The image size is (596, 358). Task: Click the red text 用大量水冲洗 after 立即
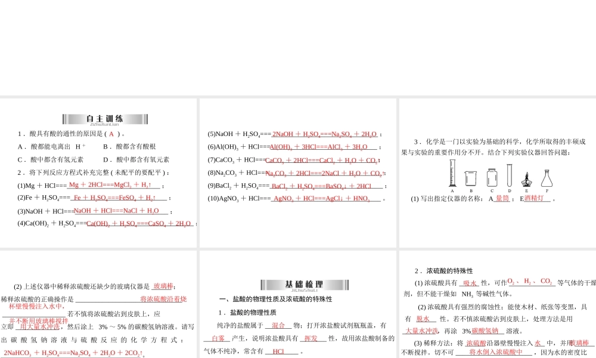click(x=39, y=327)
